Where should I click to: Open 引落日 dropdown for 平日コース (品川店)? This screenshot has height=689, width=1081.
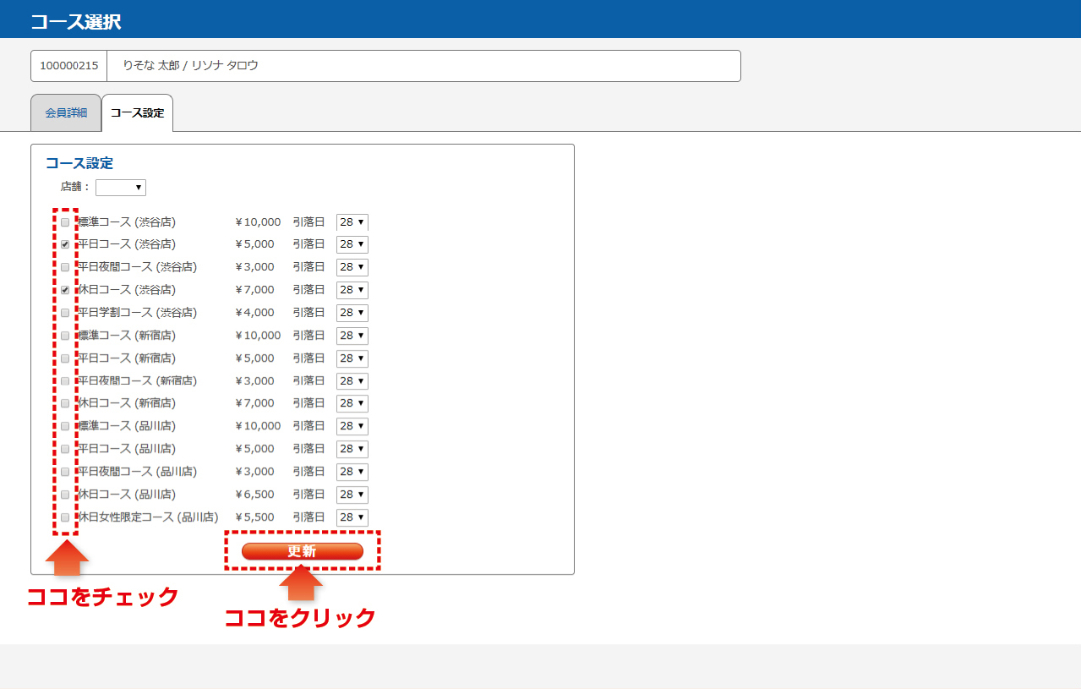tap(352, 449)
